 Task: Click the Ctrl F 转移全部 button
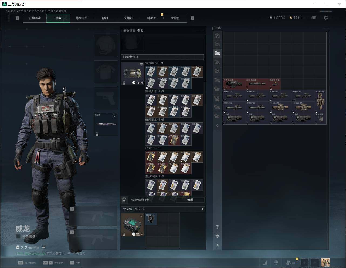point(53,263)
